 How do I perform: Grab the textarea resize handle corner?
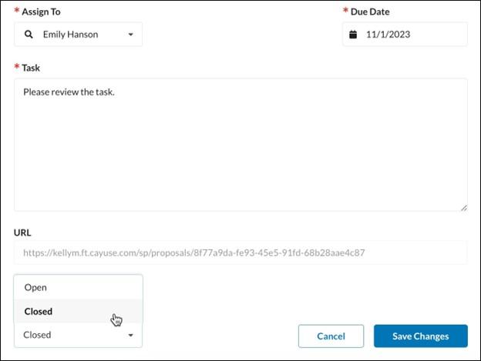(464, 208)
